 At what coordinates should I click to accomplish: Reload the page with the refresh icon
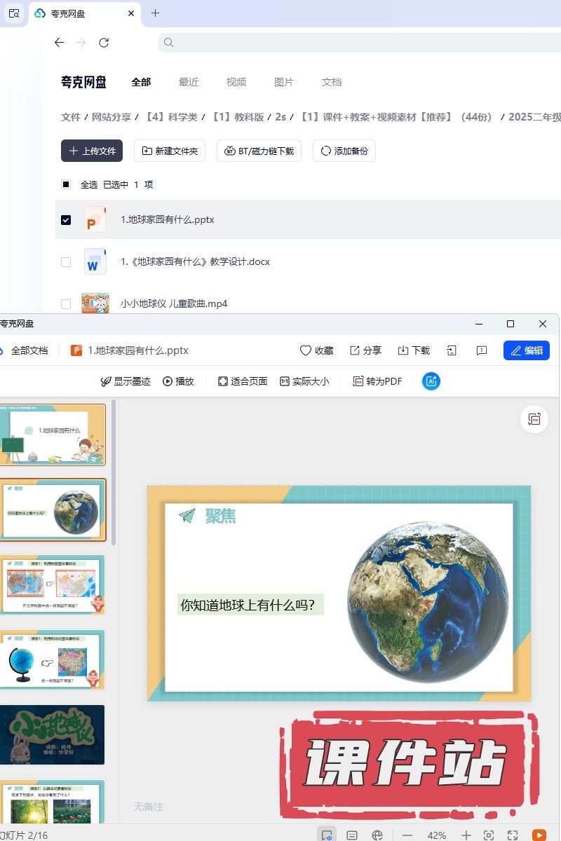(104, 43)
